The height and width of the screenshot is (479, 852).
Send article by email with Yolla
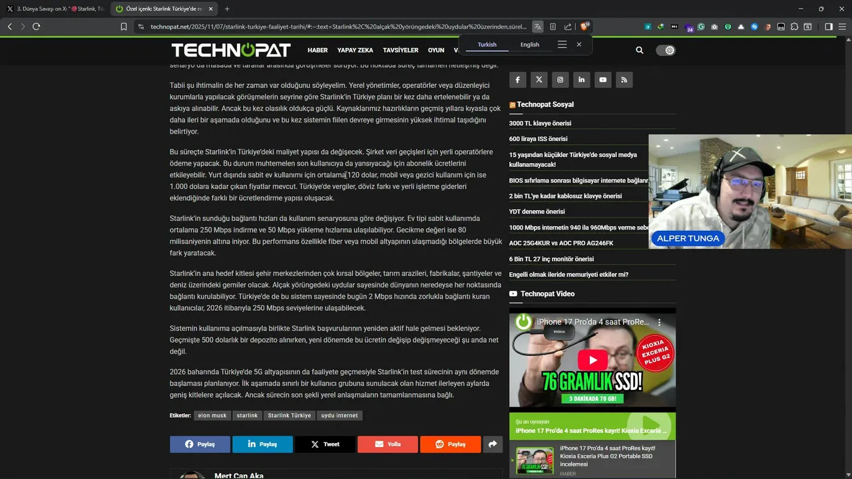pyautogui.click(x=387, y=444)
